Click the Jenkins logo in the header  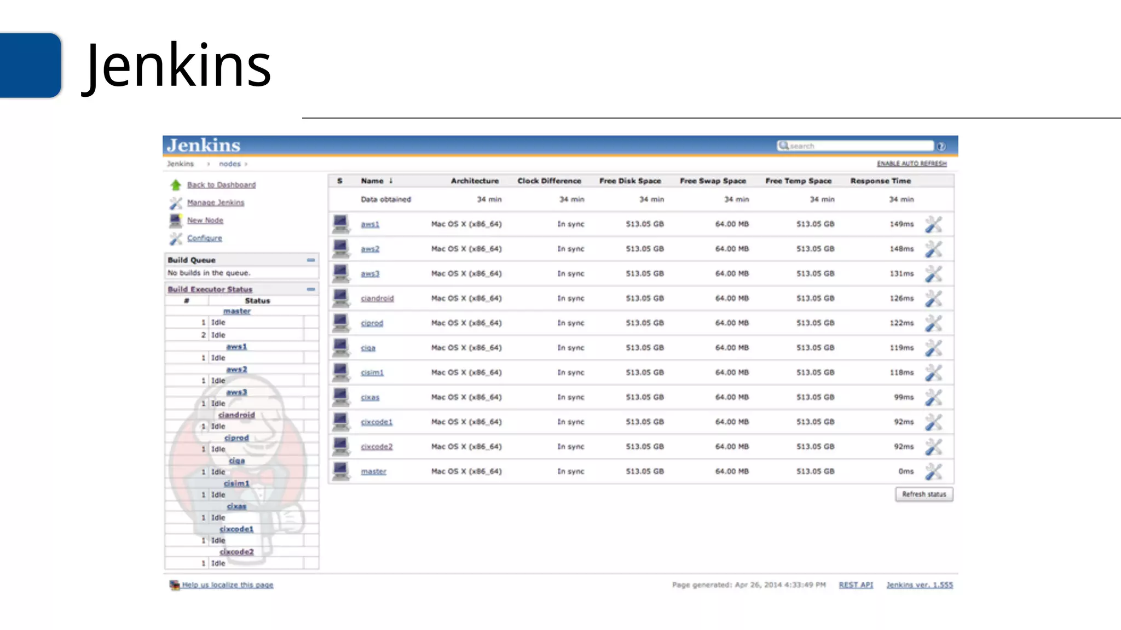204,145
